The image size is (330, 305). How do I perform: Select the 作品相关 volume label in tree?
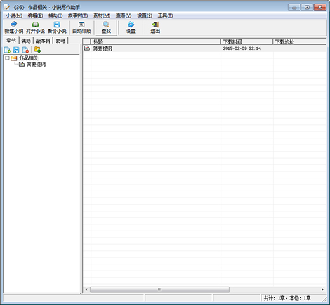coord(29,58)
